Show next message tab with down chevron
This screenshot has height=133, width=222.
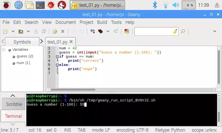13,124
